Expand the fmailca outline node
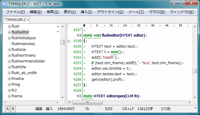Image resolution: width=200 pixels, height=115 pixels. pyautogui.click(x=9, y=79)
